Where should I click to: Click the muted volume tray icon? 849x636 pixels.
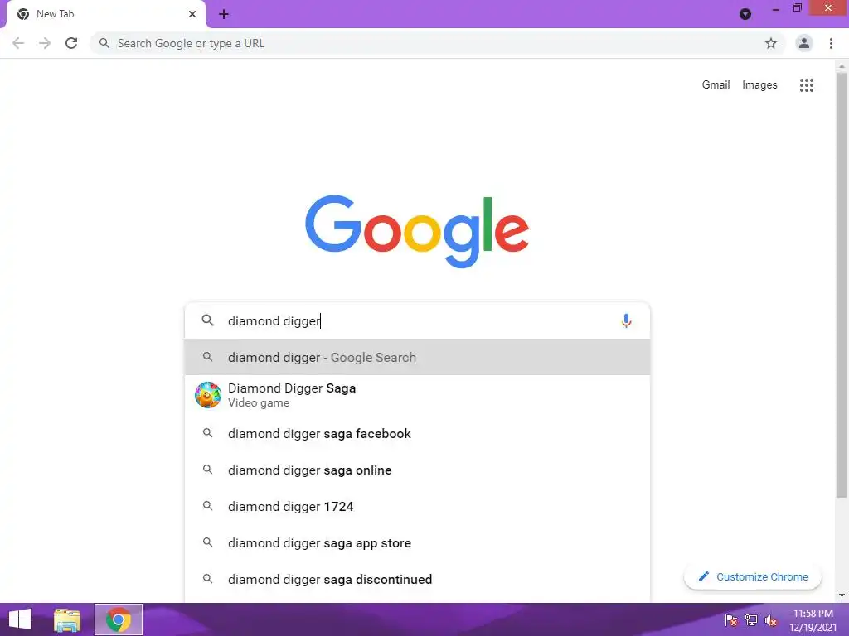771,619
